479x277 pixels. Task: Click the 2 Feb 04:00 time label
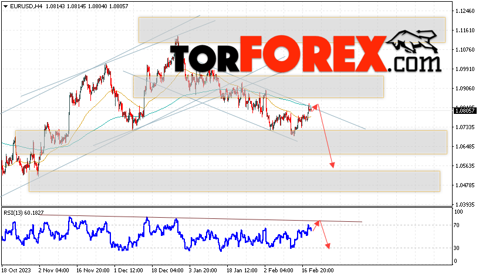point(279,271)
